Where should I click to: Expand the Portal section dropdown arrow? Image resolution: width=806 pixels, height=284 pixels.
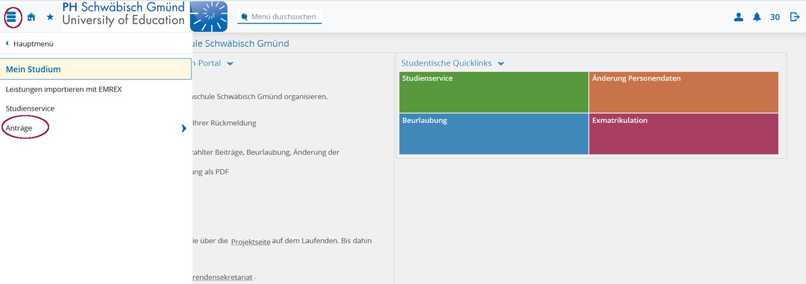[230, 64]
